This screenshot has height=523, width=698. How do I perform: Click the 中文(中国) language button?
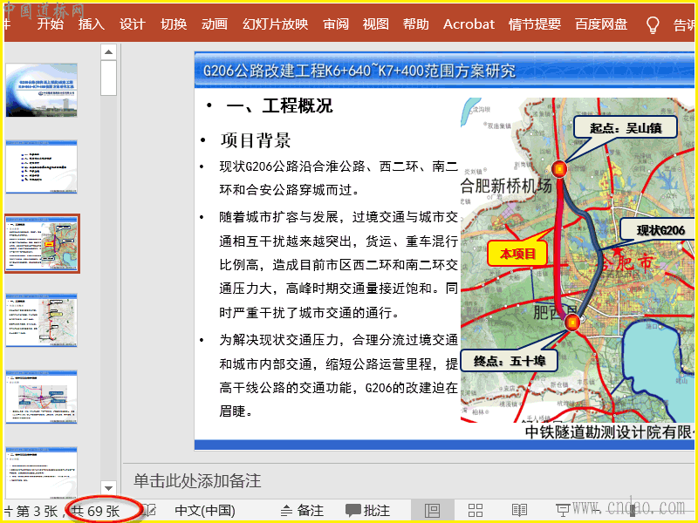[205, 511]
